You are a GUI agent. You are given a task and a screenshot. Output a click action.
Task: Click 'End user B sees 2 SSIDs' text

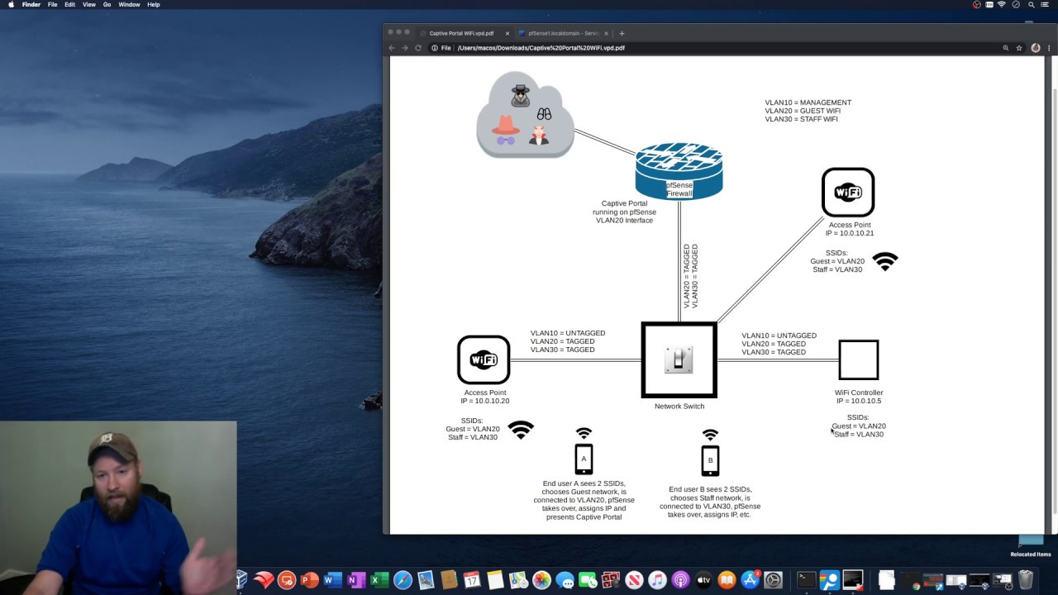(x=710, y=489)
